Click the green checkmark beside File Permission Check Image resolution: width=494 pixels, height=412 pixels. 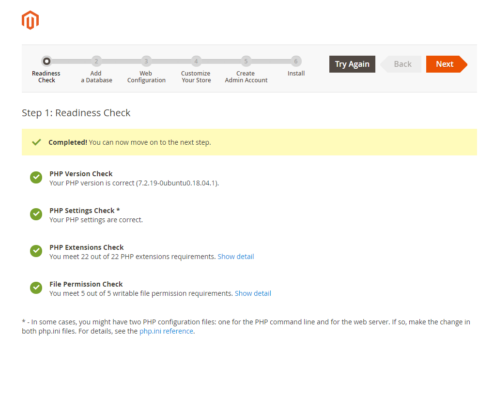point(36,288)
